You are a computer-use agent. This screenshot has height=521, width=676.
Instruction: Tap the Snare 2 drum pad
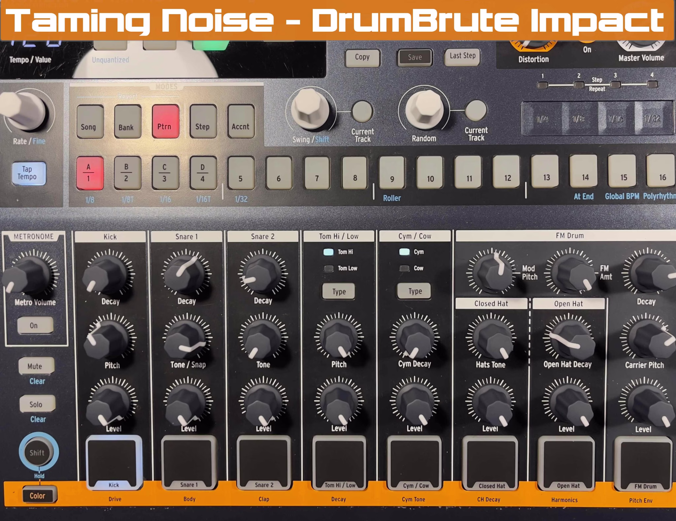pyautogui.click(x=264, y=462)
